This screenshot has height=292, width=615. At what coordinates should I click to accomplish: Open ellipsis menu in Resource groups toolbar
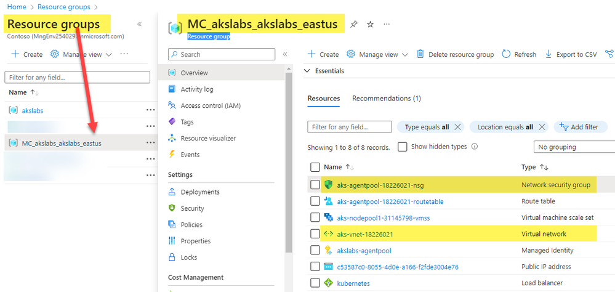click(x=124, y=54)
